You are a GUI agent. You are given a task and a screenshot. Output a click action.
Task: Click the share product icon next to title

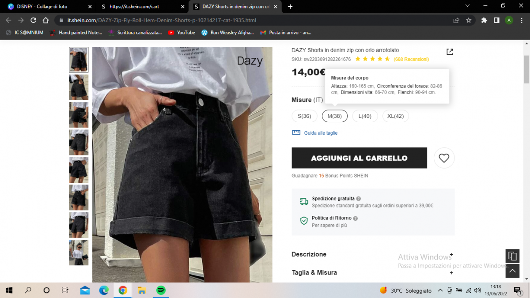click(450, 52)
